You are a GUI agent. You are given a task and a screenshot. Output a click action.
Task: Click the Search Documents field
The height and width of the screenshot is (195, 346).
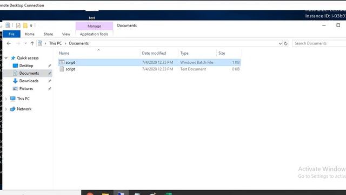(x=319, y=43)
